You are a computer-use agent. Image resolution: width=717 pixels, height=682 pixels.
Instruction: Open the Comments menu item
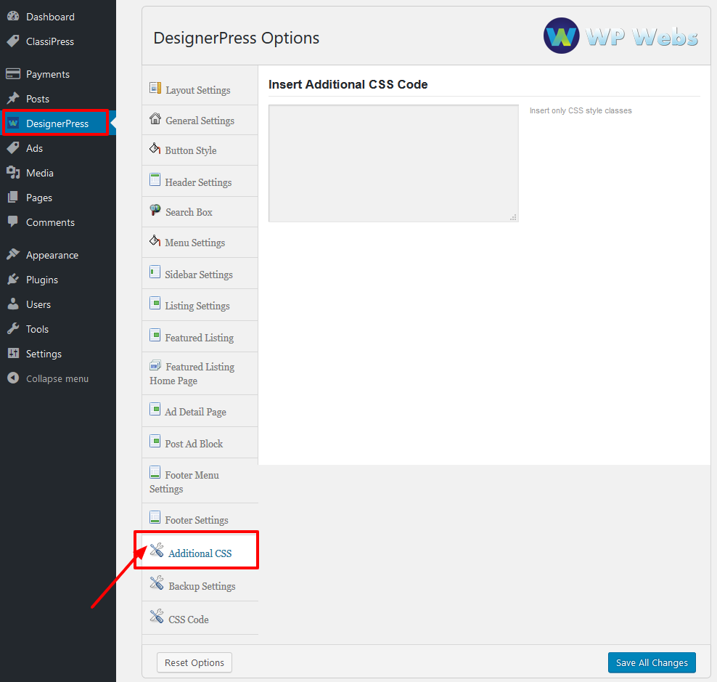[x=58, y=222]
